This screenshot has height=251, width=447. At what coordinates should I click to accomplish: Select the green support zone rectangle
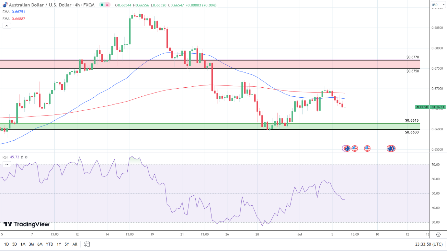click(210, 126)
